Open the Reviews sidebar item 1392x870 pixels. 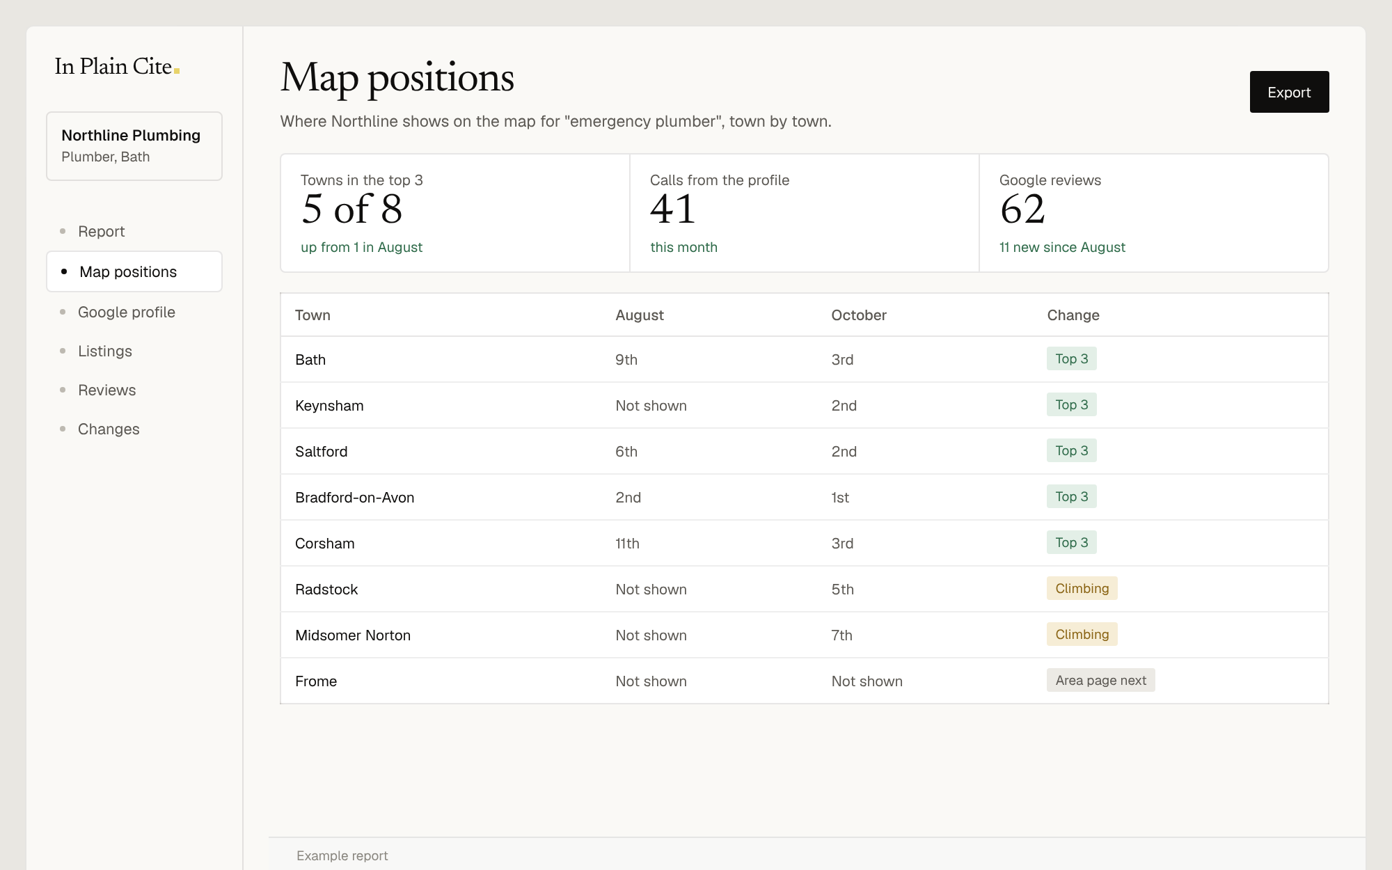click(x=134, y=390)
